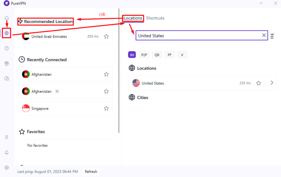Screen dimensions: 281x177
Task: Open the help question mark icon
Action: coord(7,48)
